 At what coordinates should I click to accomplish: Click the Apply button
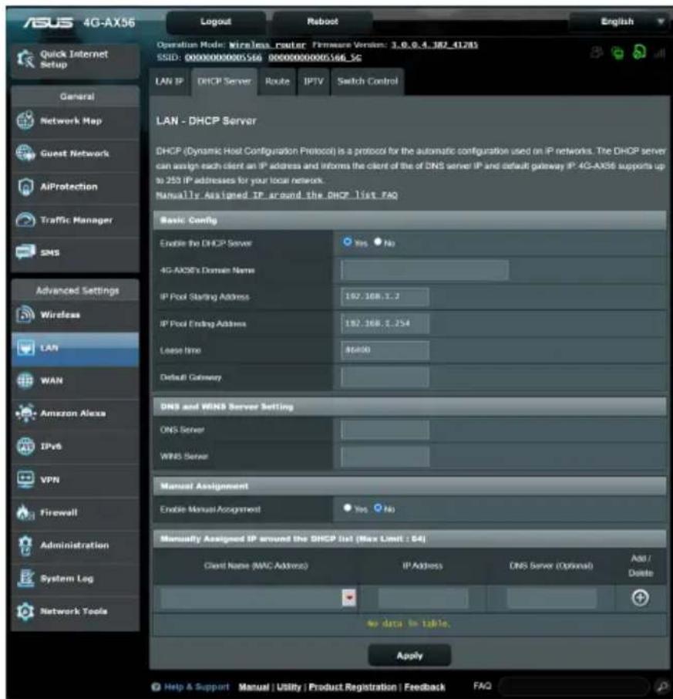[x=409, y=655]
